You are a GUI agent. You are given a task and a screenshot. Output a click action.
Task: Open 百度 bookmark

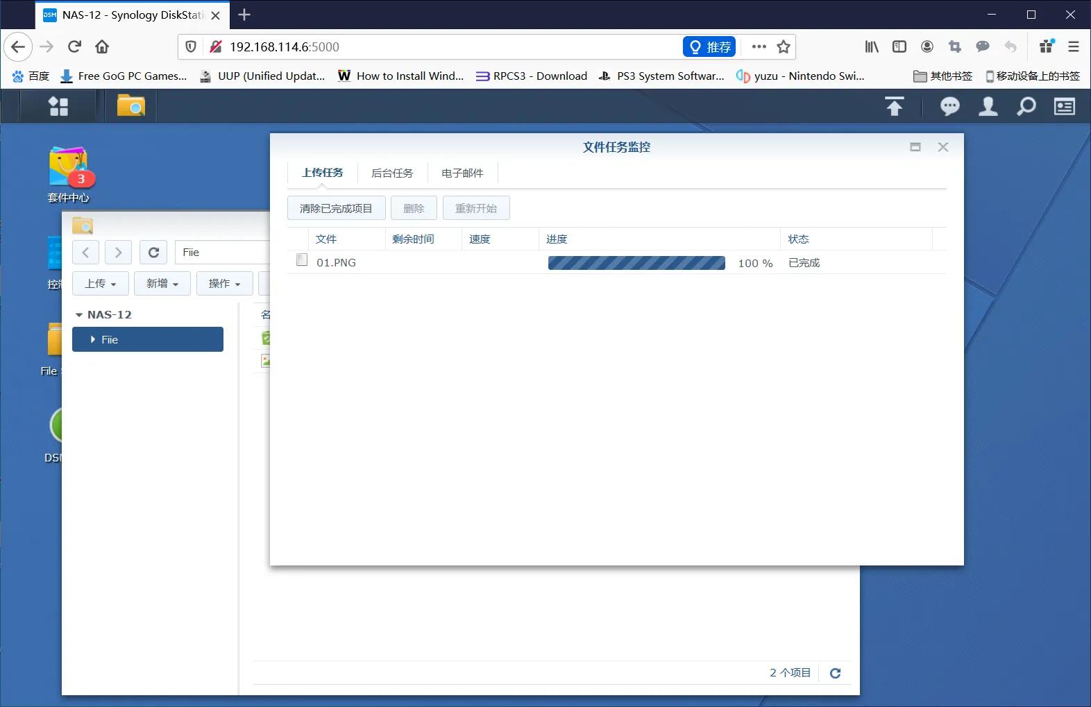click(31, 76)
